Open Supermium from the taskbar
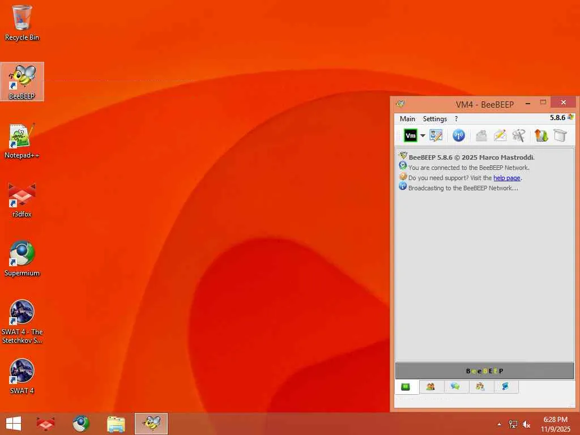The width and height of the screenshot is (580, 435). (80, 424)
